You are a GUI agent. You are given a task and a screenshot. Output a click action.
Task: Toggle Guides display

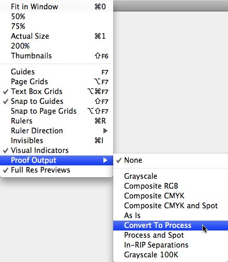(x=56, y=72)
